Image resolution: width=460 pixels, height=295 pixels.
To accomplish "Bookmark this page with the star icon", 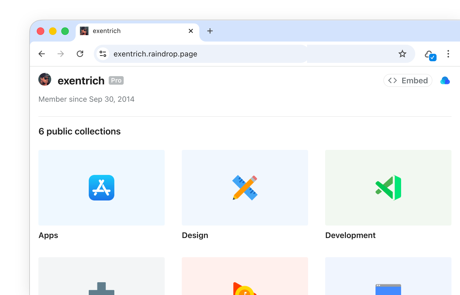I will point(402,54).
